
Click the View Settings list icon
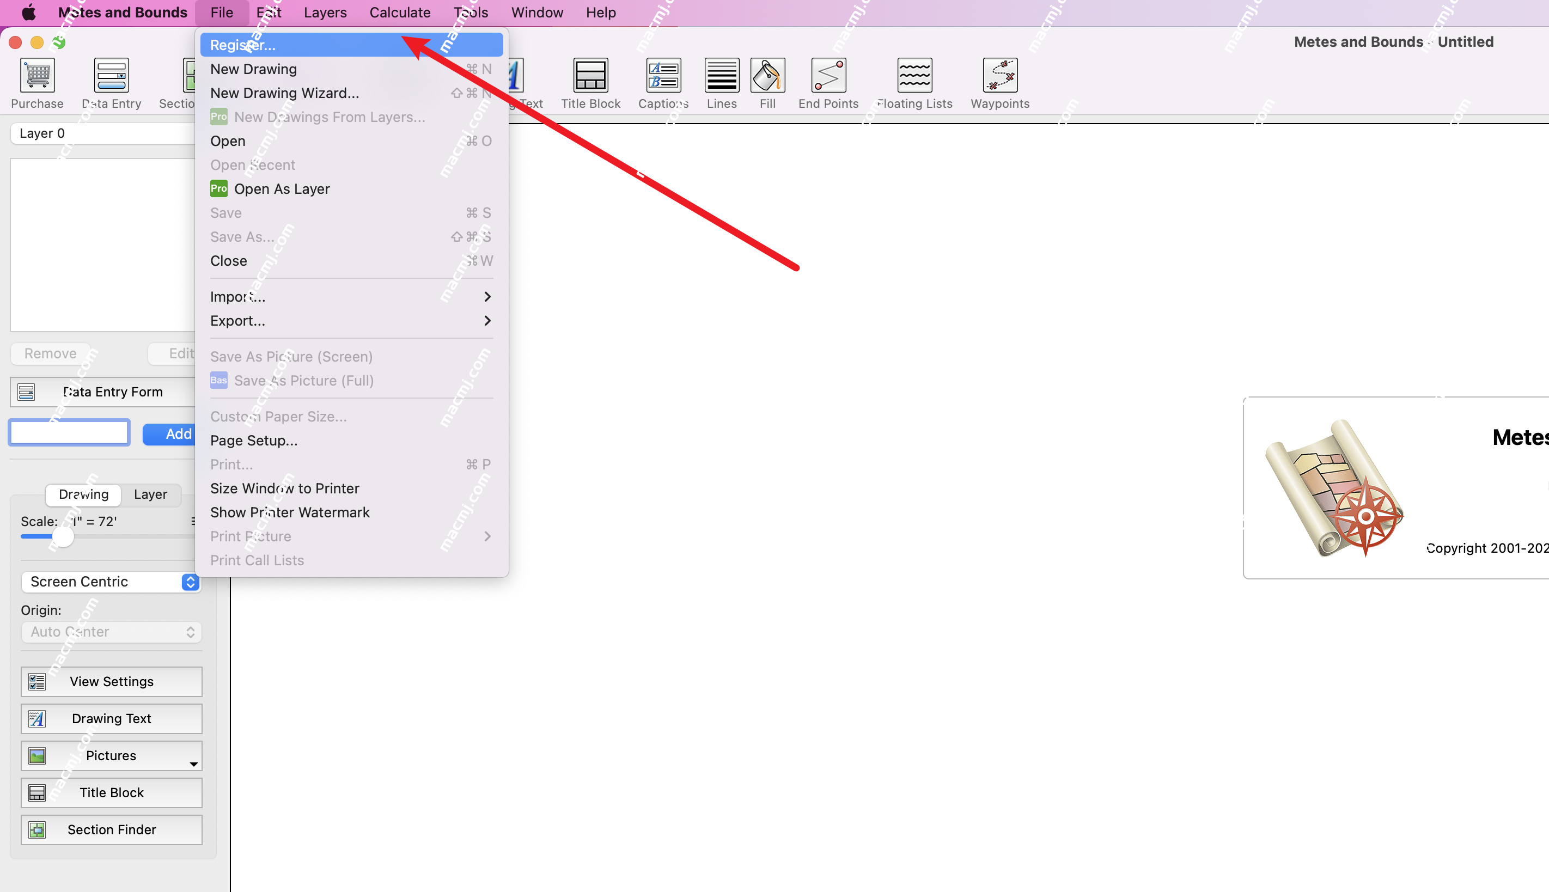38,682
